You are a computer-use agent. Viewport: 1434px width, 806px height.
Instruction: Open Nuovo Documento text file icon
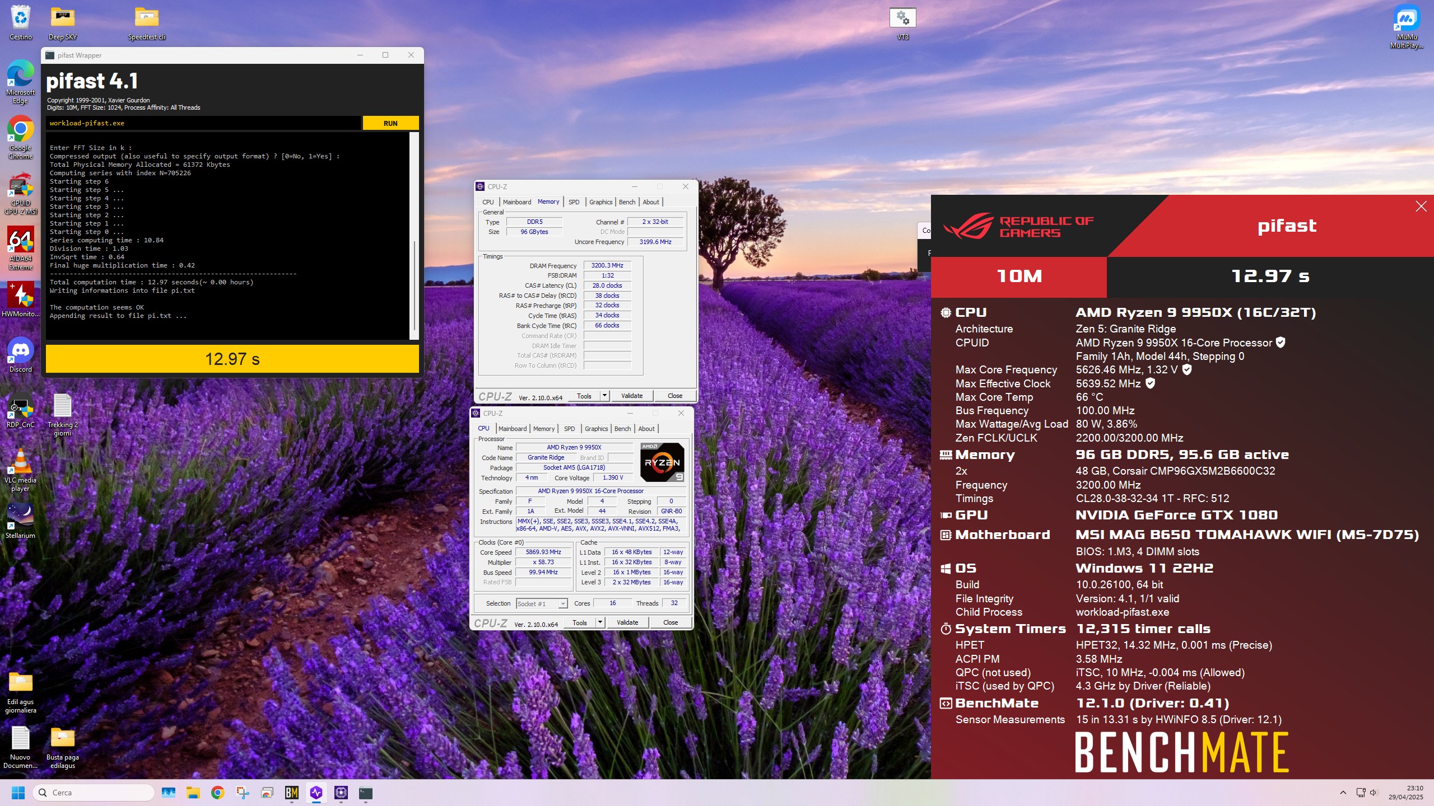[x=21, y=747]
